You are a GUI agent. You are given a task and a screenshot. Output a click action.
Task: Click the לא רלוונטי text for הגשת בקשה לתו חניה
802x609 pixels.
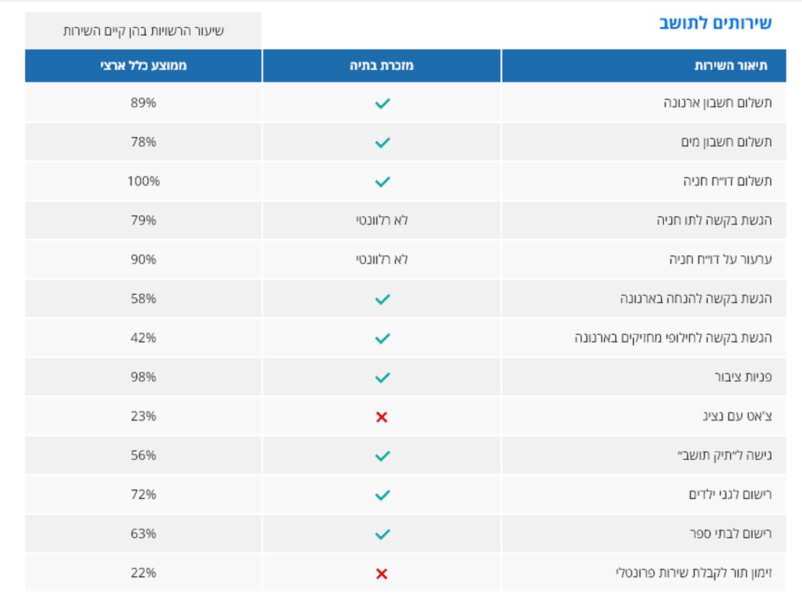coord(382,220)
